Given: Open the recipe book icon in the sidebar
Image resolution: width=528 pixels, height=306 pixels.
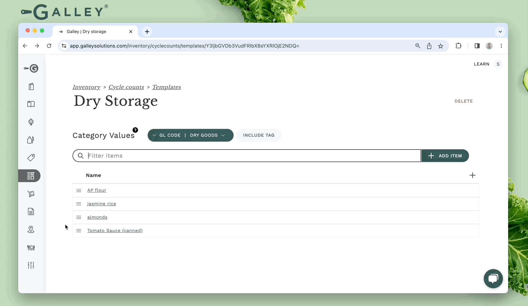Looking at the screenshot, I should pyautogui.click(x=31, y=104).
